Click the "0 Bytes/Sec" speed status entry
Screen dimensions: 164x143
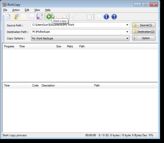(140, 135)
